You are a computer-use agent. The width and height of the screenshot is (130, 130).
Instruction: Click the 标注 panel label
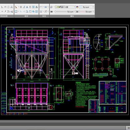[44, 16]
